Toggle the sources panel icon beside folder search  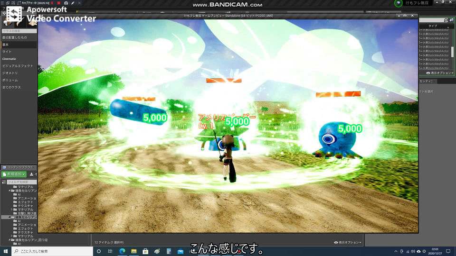click(4, 182)
